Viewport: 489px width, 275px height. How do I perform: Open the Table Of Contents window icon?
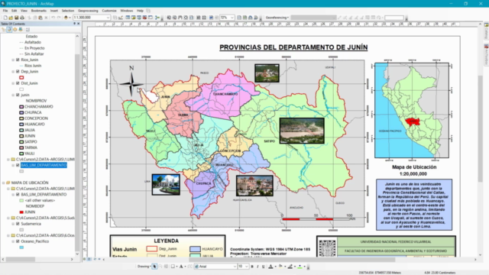[x=128, y=18]
